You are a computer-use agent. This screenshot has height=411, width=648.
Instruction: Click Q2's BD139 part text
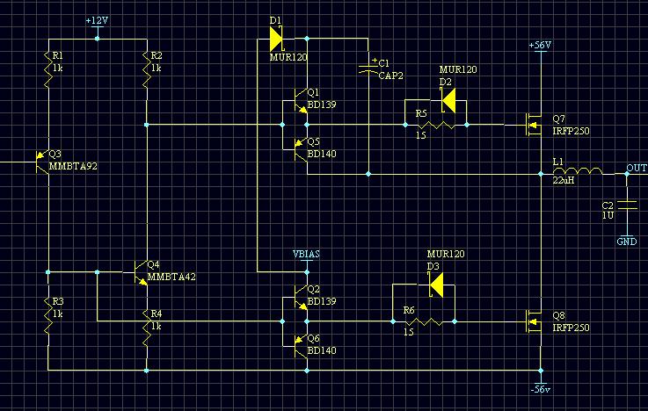coord(322,301)
